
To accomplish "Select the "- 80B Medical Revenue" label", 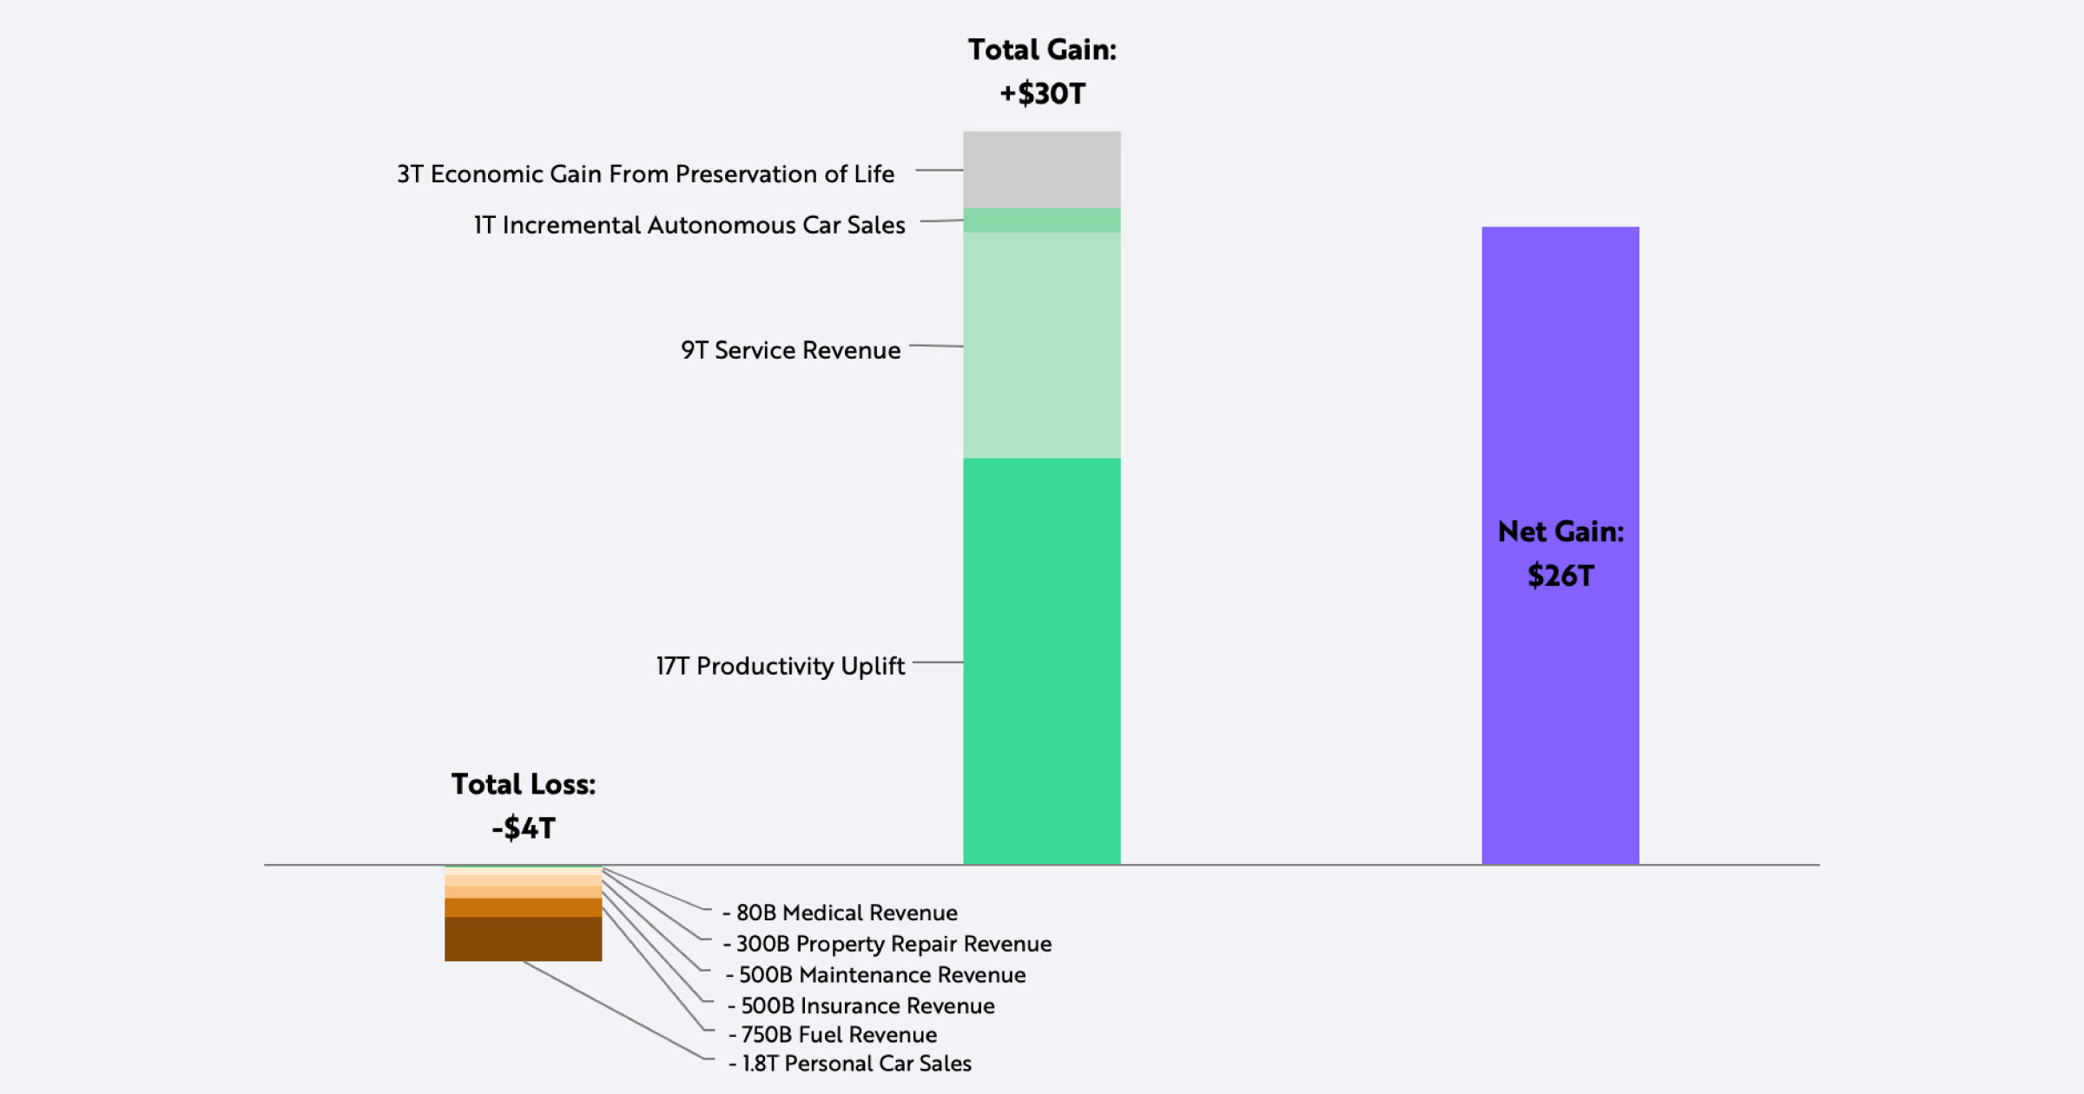I will 841,913.
